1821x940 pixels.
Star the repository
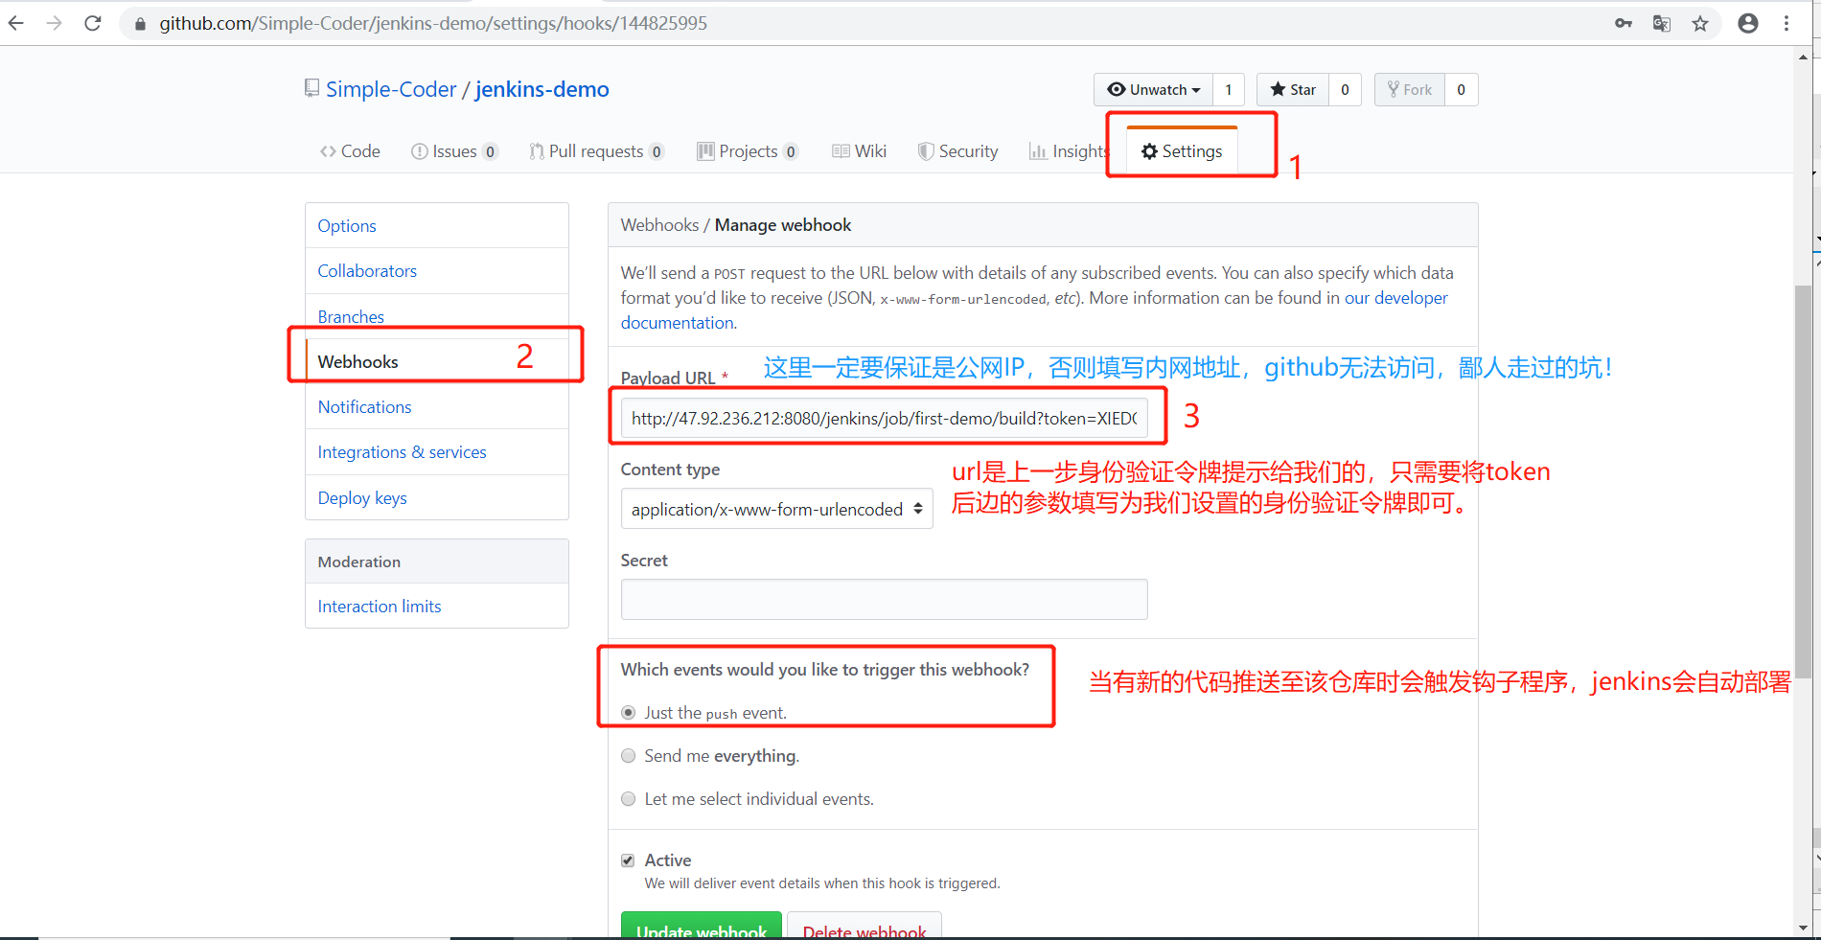[x=1293, y=89]
